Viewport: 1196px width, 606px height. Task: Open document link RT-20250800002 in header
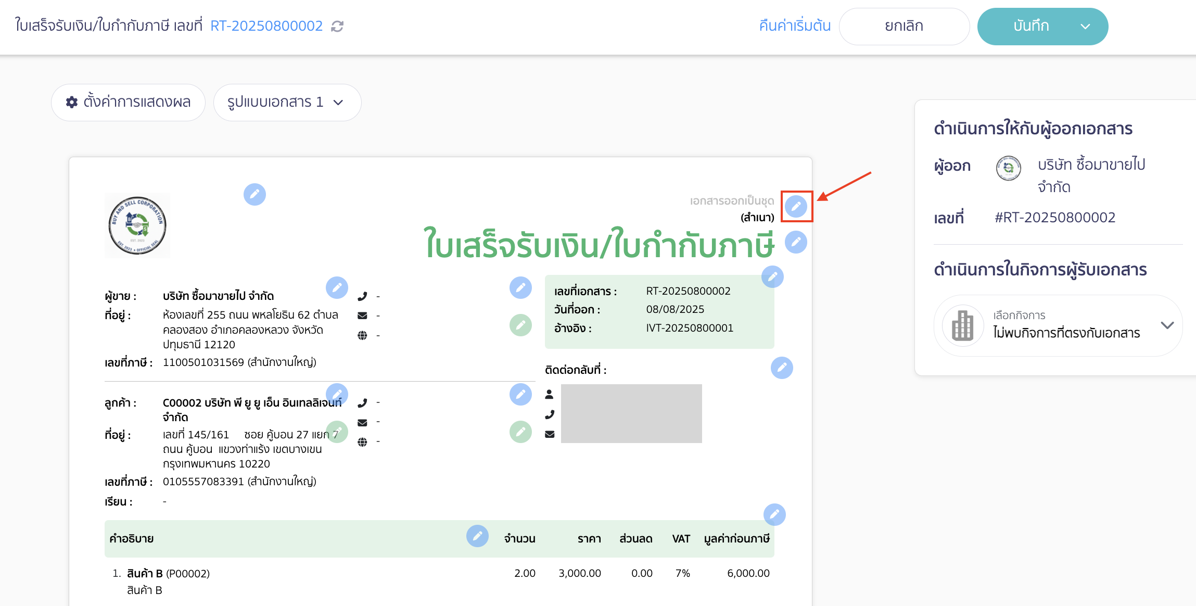coord(266,26)
